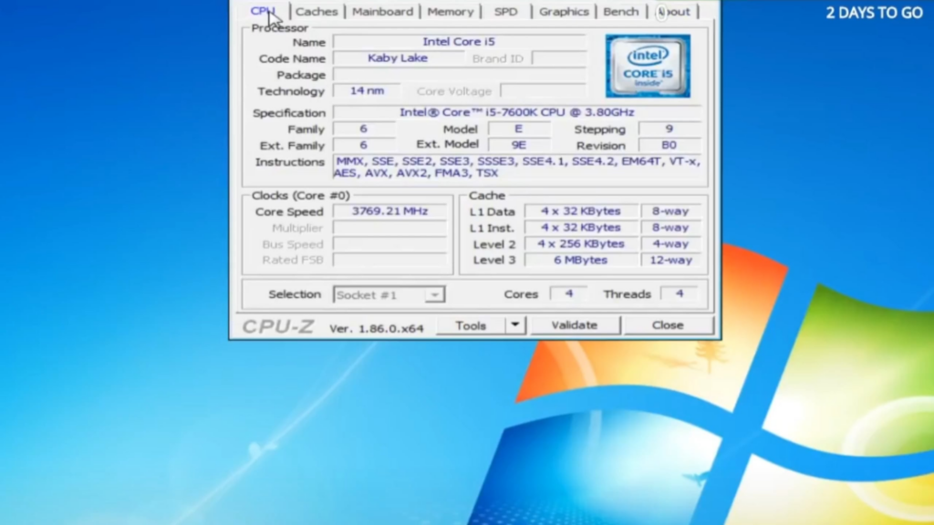Click the empty Multiplier field
The height and width of the screenshot is (525, 934).
coord(389,227)
